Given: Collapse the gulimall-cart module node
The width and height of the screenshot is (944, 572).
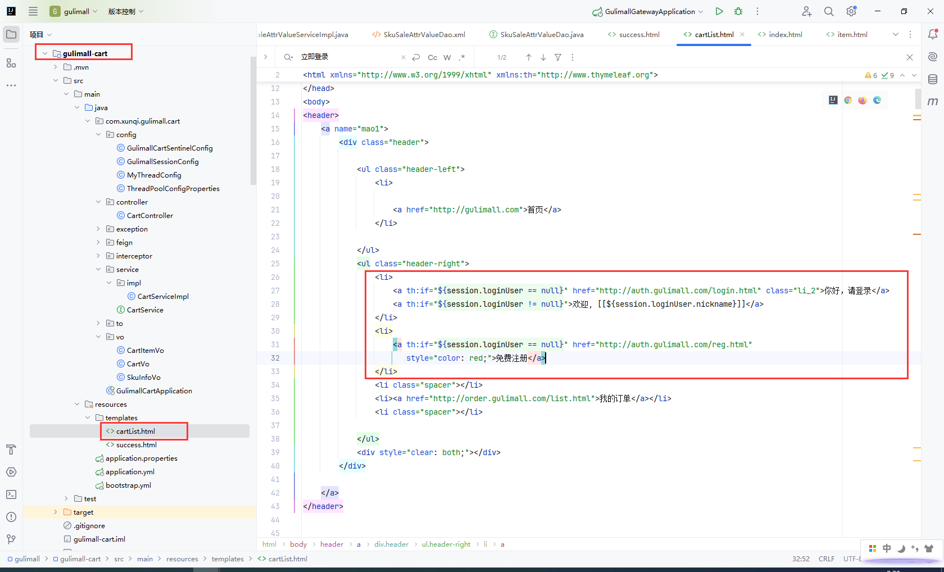Looking at the screenshot, I should (x=45, y=53).
